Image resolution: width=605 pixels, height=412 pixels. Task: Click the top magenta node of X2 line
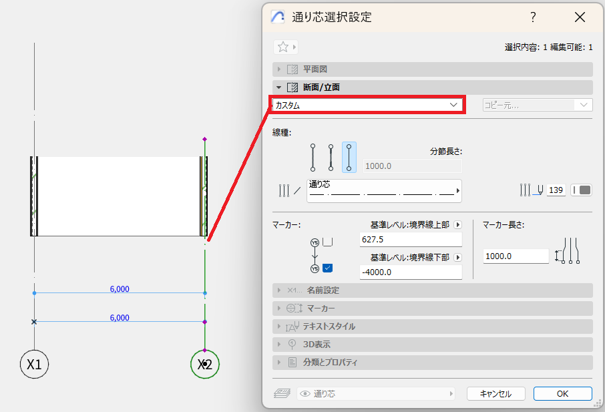205,139
